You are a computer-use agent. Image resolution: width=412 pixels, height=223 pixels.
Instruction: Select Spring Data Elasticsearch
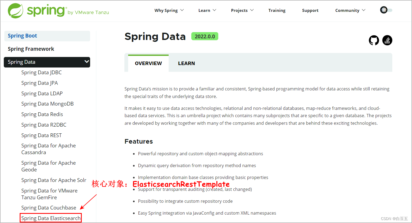[51, 218]
